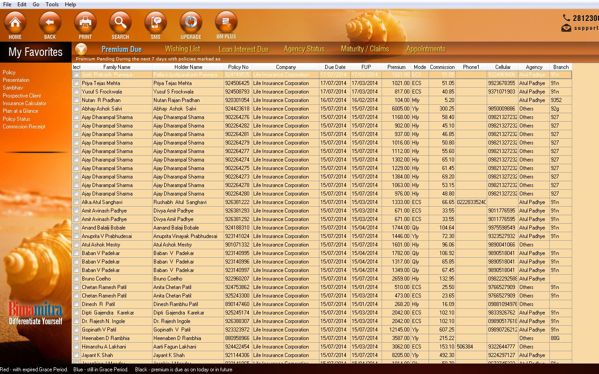599x374 pixels.
Task: Open the Commission Receipt link
Action: (x=24, y=127)
